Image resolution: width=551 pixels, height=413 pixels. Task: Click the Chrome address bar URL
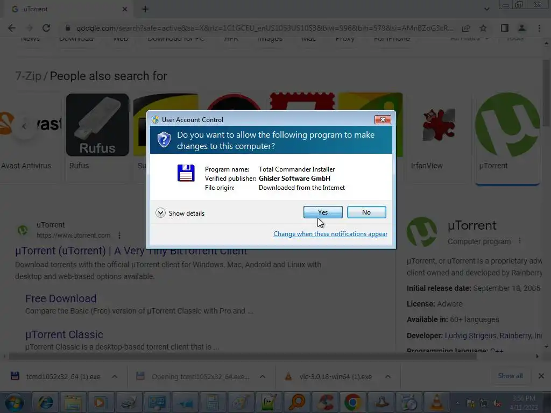click(x=264, y=28)
